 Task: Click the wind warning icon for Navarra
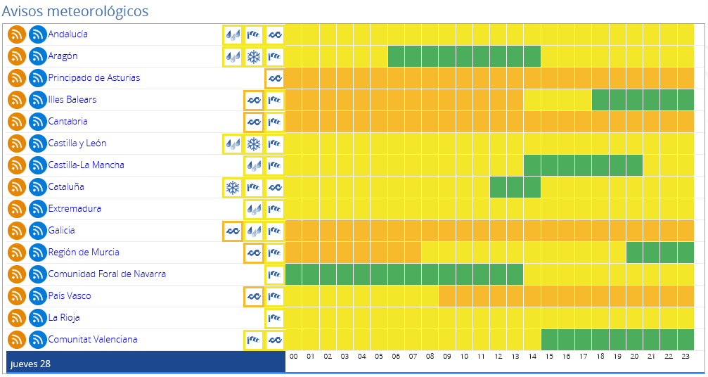pyautogui.click(x=275, y=274)
